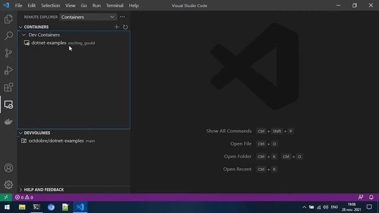The image size is (379, 213).
Task: Click the VS Code taskbar icon
Action: [80, 207]
